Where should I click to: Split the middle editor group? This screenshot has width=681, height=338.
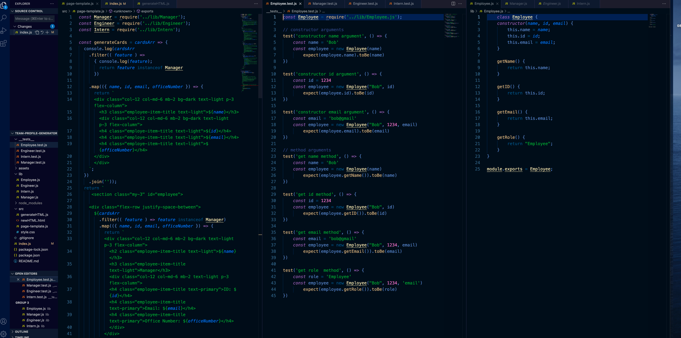tap(453, 4)
